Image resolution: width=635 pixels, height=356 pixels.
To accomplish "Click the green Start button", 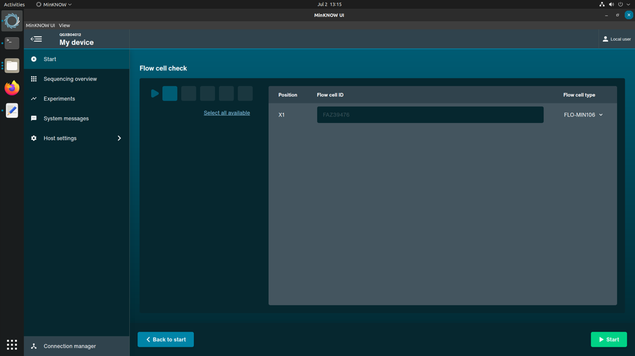I will [x=608, y=340].
